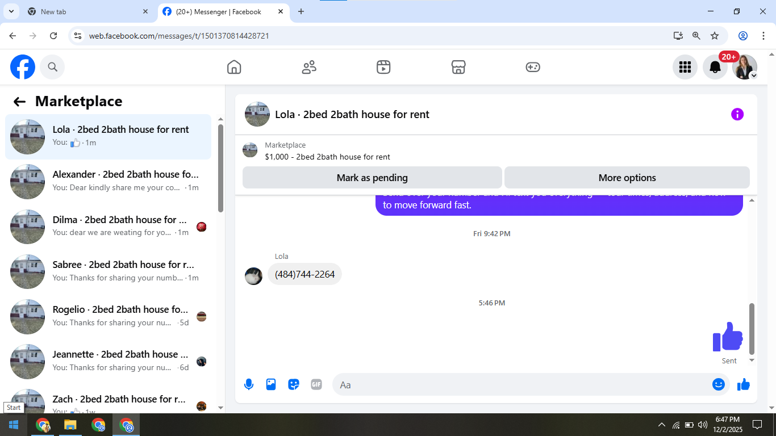Open Facebook home via the logo
Viewport: 776px width, 436px height.
click(x=23, y=67)
